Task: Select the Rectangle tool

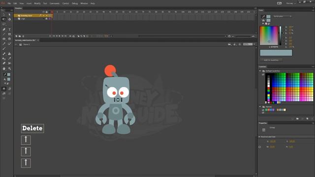Action: (9, 34)
